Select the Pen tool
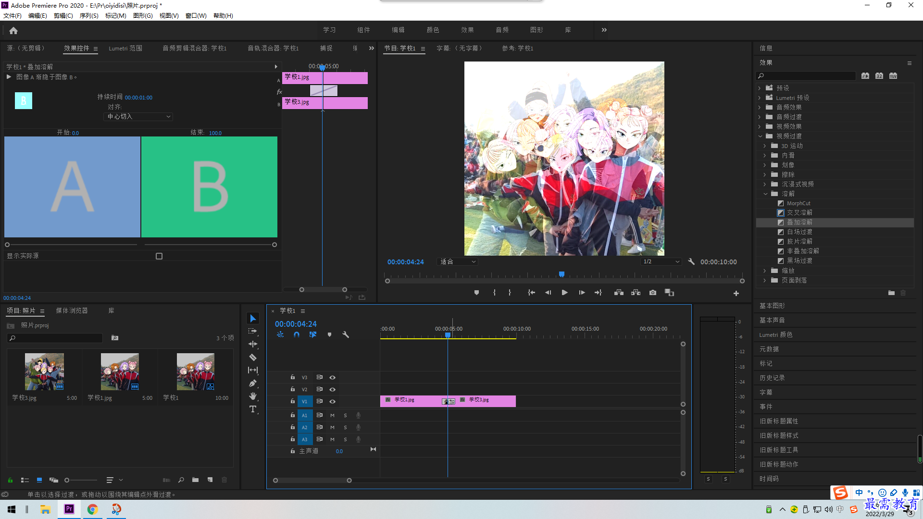This screenshot has width=923, height=519. point(253,383)
